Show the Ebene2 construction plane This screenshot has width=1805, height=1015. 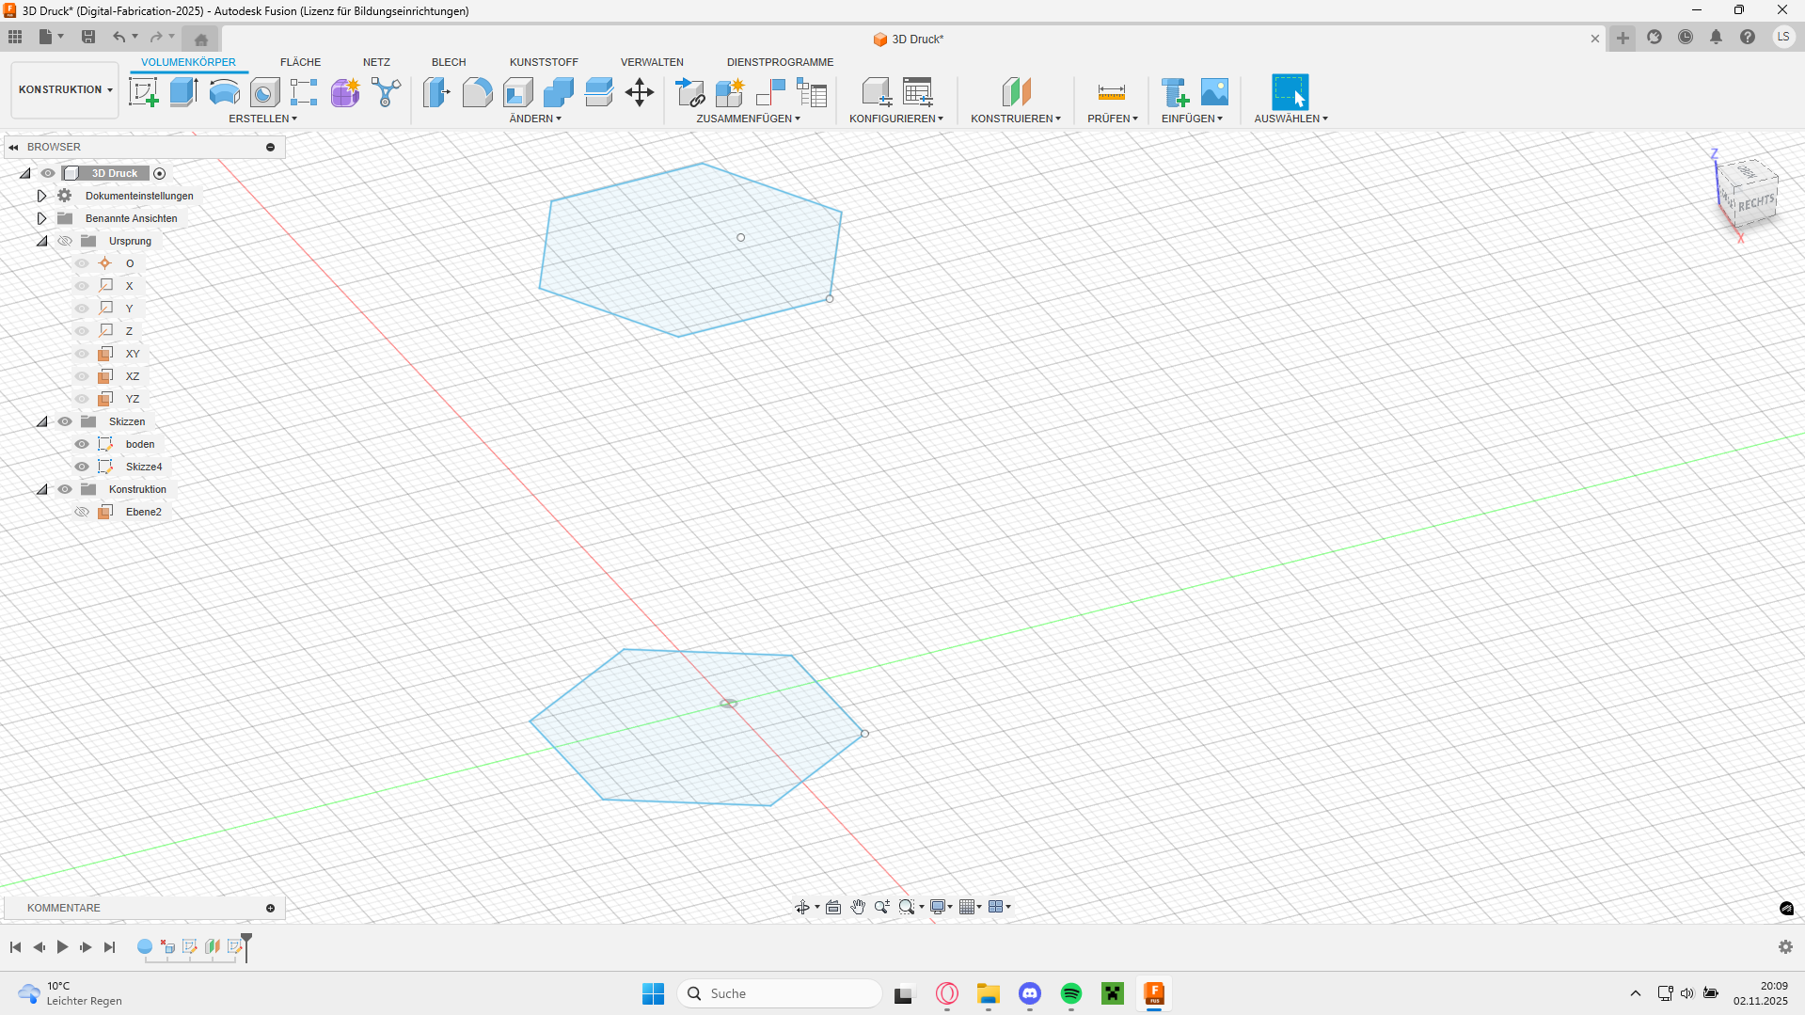(82, 512)
